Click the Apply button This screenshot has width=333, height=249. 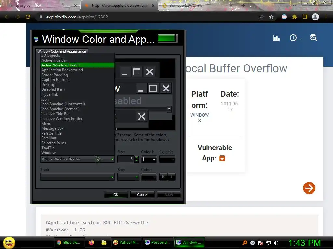[x=169, y=195]
